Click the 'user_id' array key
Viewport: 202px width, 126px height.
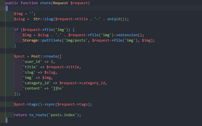32,62
